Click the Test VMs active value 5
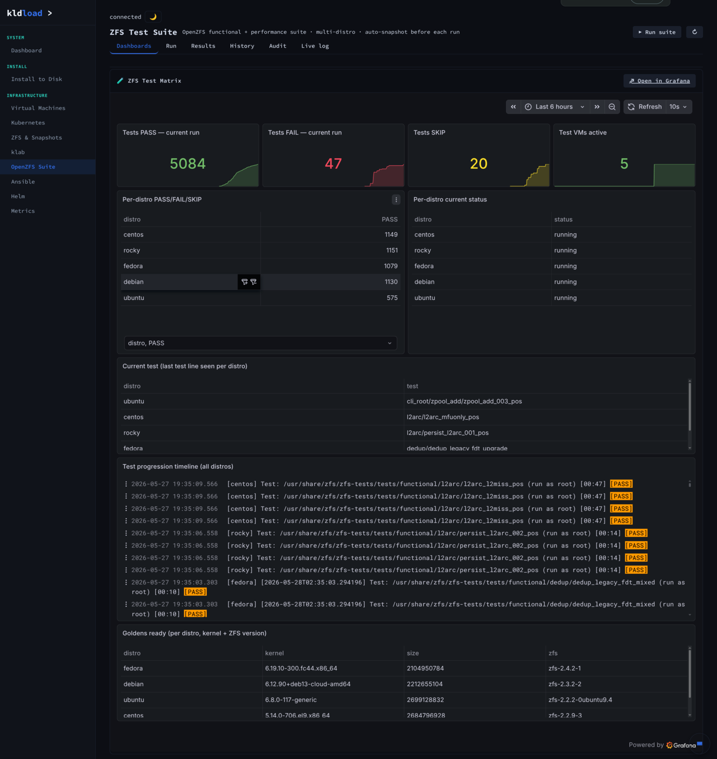 pyautogui.click(x=624, y=164)
